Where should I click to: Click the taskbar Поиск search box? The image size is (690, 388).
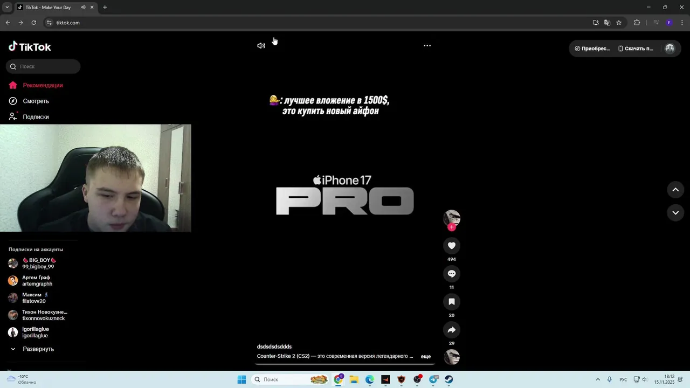pyautogui.click(x=291, y=379)
